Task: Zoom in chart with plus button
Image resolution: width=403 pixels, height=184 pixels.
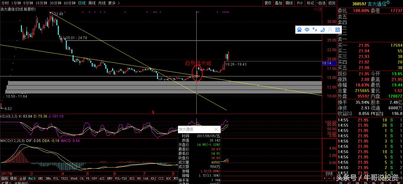Action: pos(325,178)
